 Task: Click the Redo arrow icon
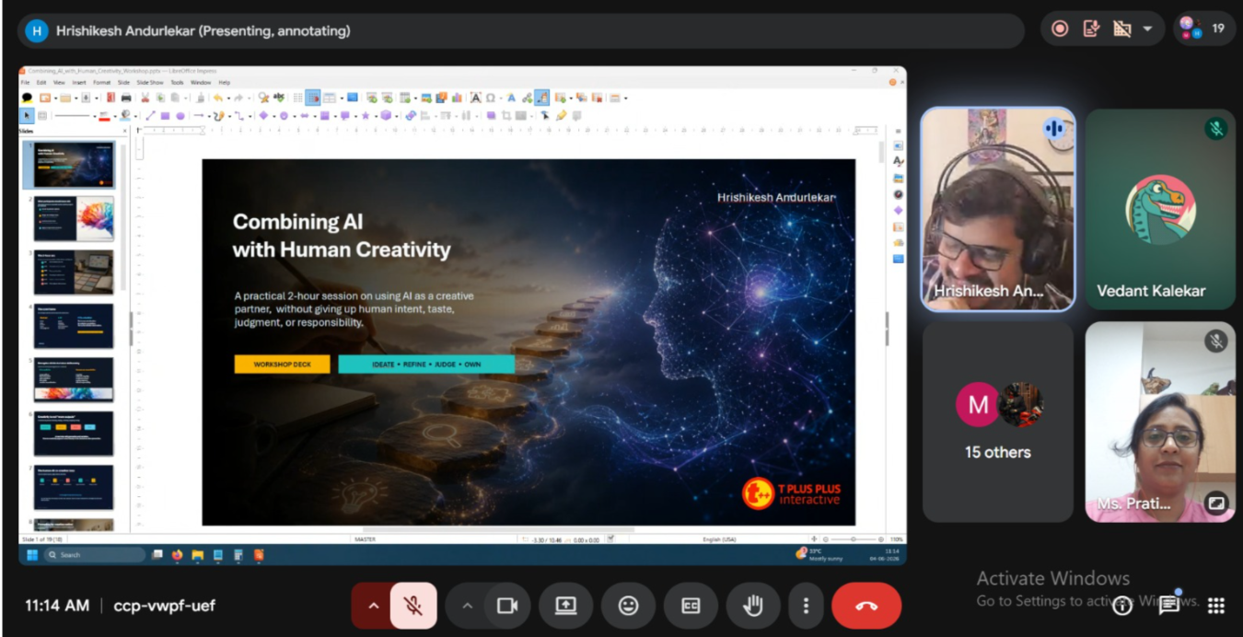(238, 98)
